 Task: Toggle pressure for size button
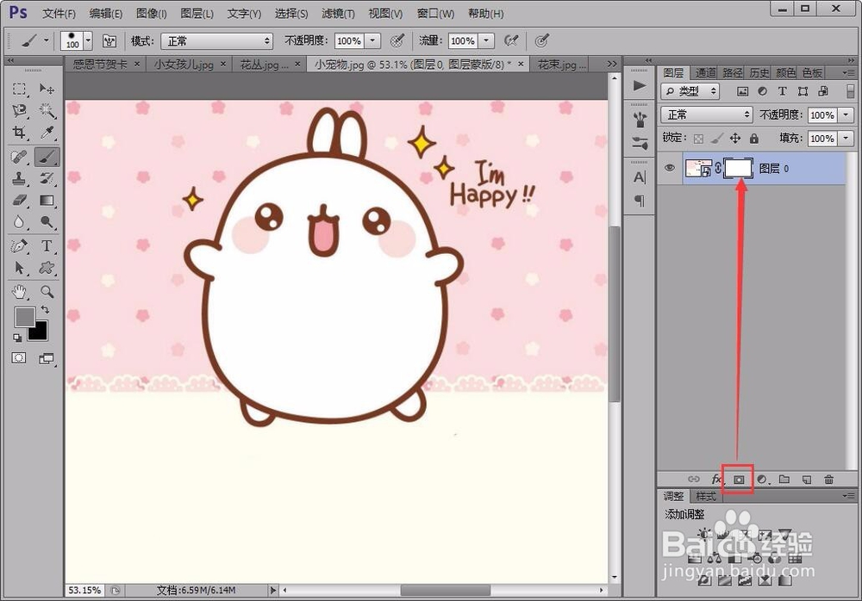point(542,40)
